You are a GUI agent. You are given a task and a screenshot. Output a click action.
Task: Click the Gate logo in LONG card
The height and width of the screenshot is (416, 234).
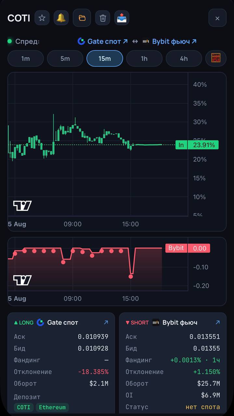[40, 322]
